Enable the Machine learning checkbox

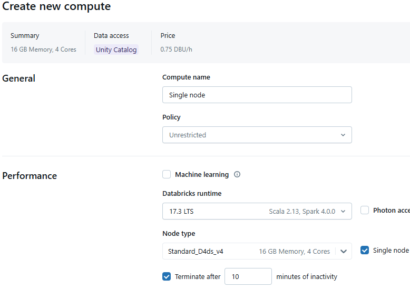[167, 175]
